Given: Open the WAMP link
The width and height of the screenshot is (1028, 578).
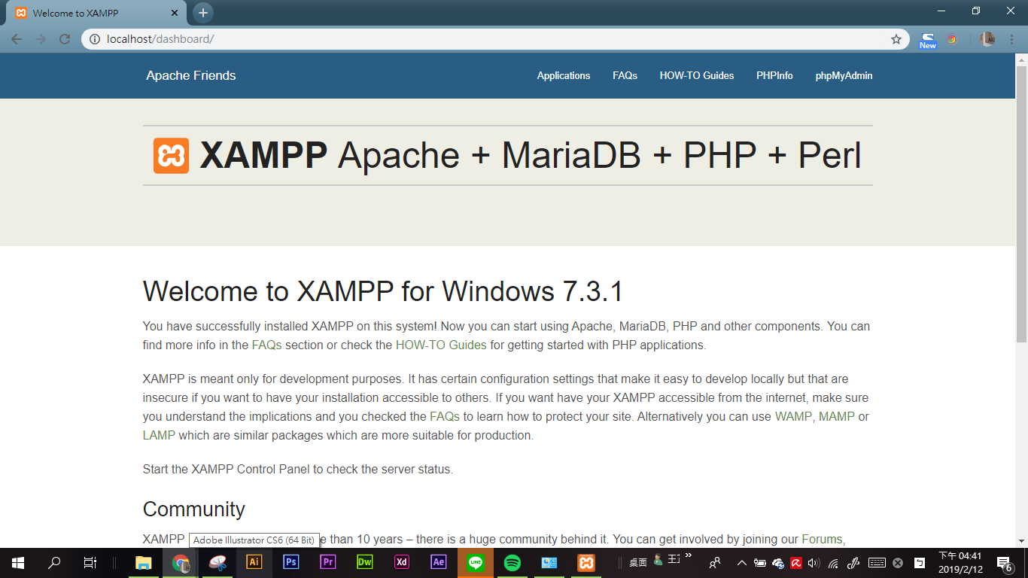Looking at the screenshot, I should tap(793, 416).
